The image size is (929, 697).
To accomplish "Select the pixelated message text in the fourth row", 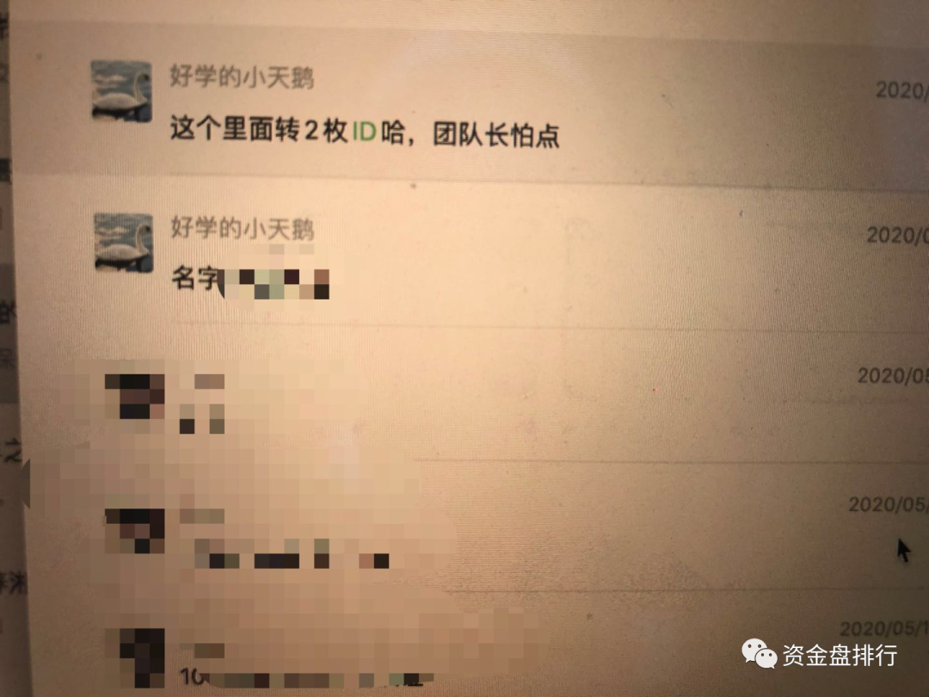I will click(x=292, y=554).
